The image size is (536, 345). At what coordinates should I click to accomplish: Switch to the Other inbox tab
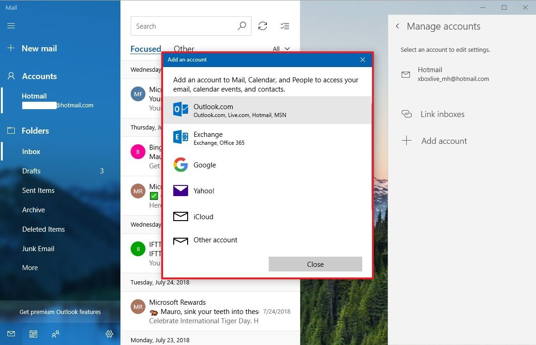coord(184,49)
